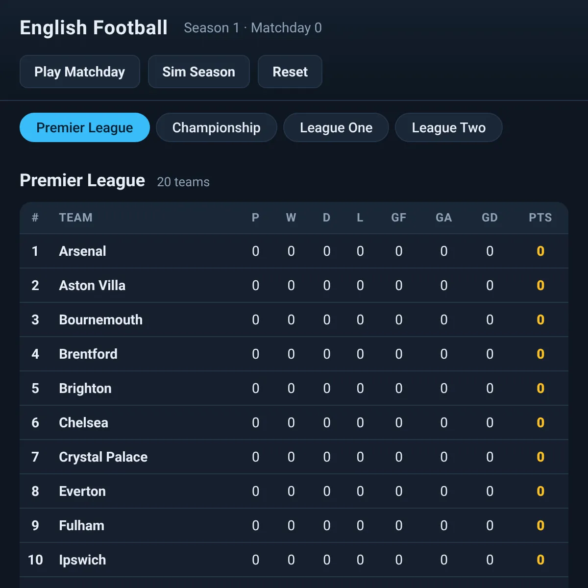Image resolution: width=588 pixels, height=588 pixels.
Task: Show the League Two table
Action: pyautogui.click(x=449, y=127)
